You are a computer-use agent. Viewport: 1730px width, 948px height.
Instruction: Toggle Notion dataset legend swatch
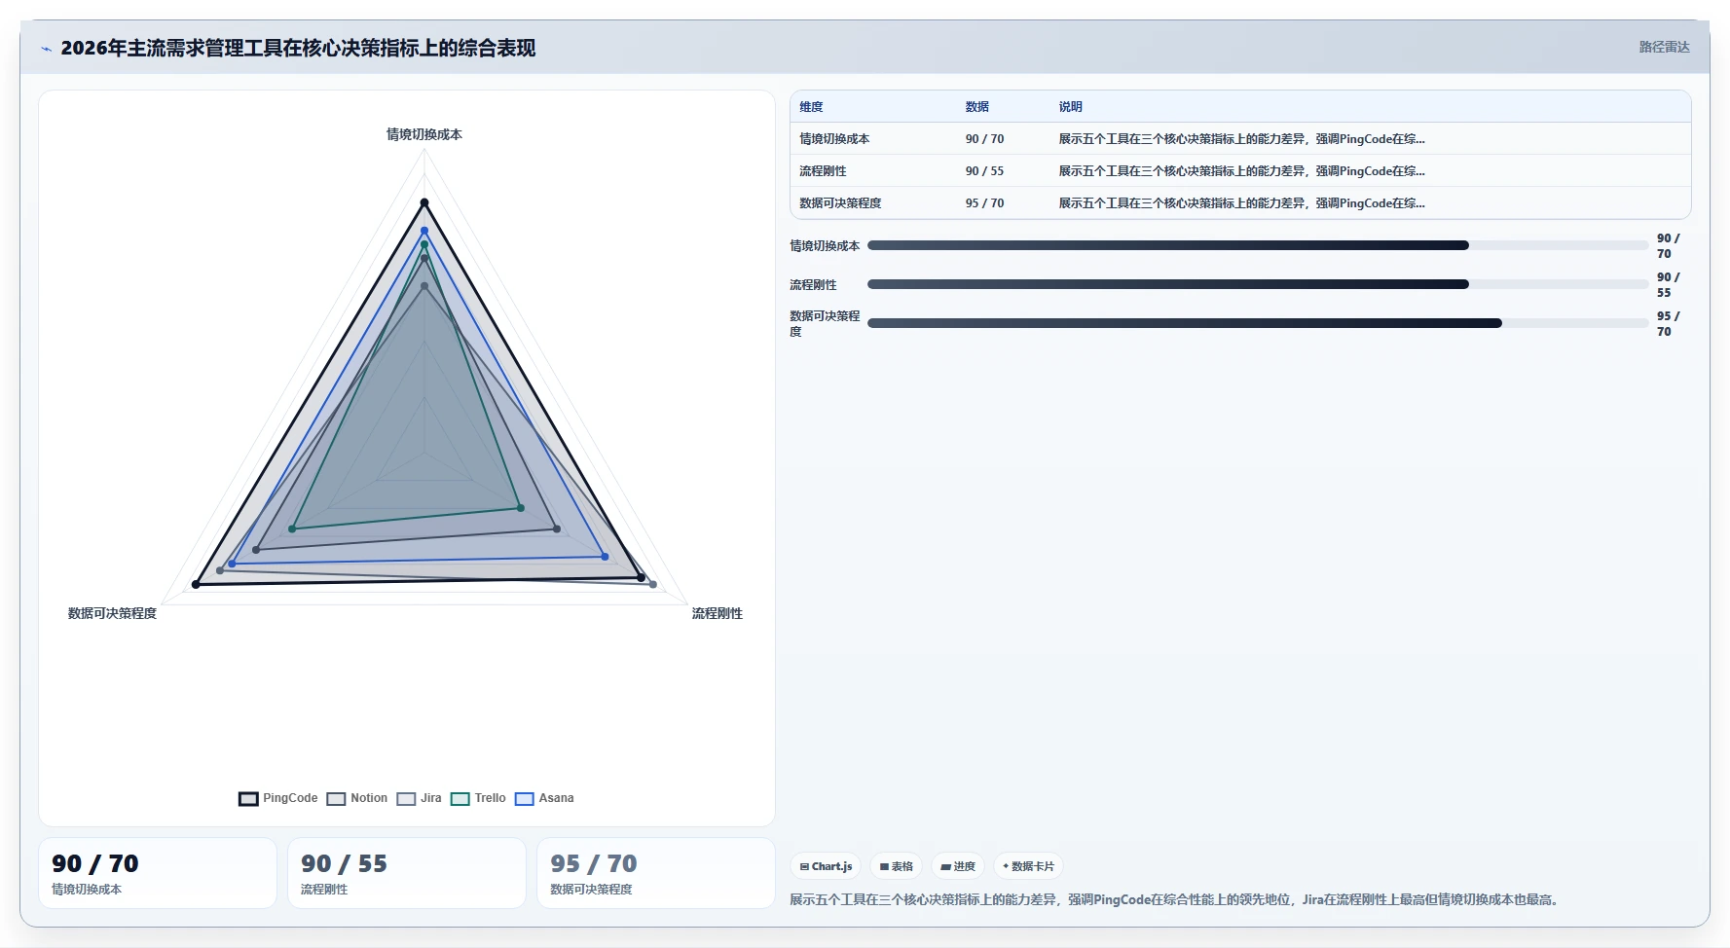[336, 799]
